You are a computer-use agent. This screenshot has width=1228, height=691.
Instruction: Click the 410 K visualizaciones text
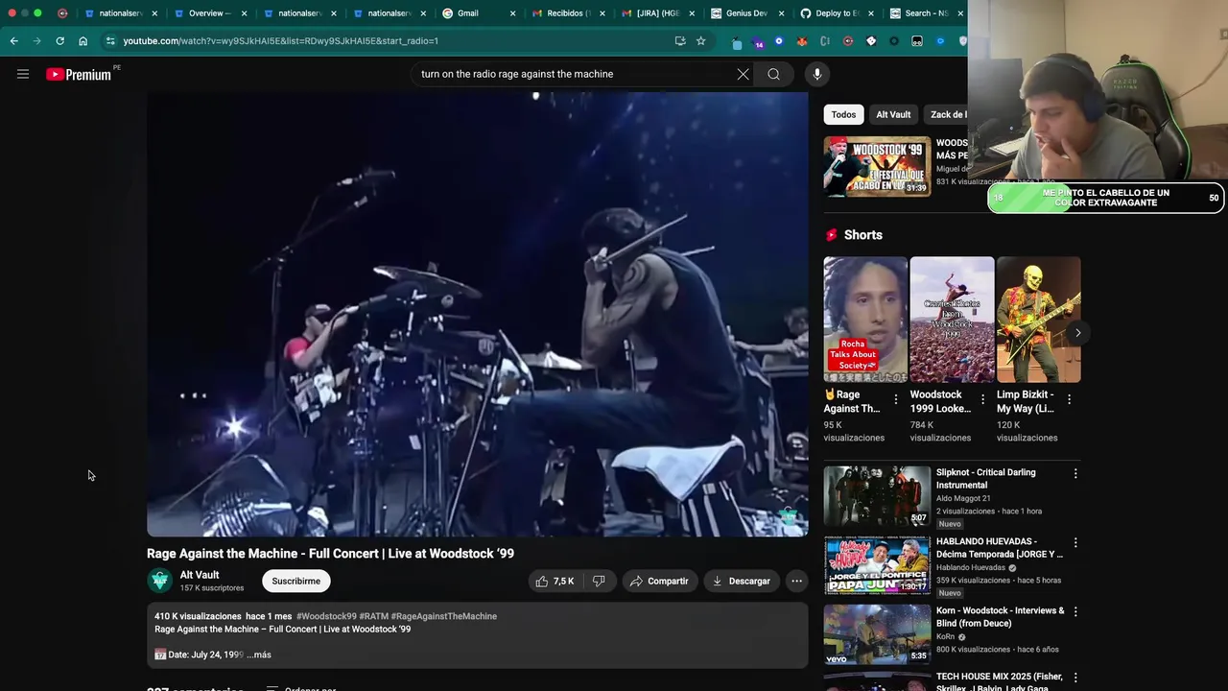pyautogui.click(x=198, y=616)
